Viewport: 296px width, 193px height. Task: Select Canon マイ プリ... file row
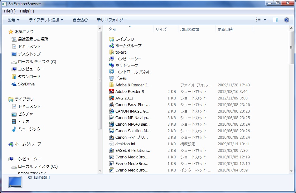tap(179, 138)
